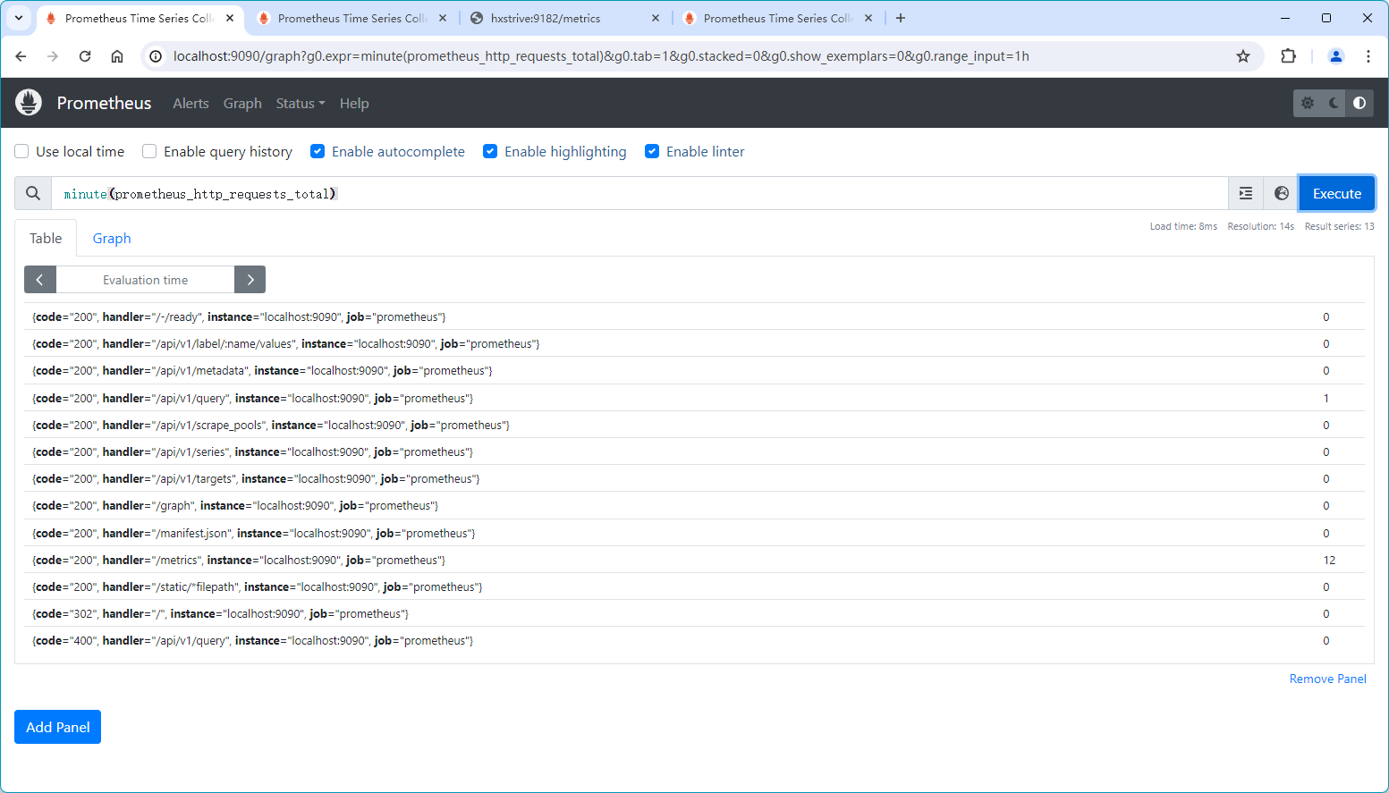Select the /api/v1/series handler row
Screen dimensions: 1389x793
[x=694, y=451]
